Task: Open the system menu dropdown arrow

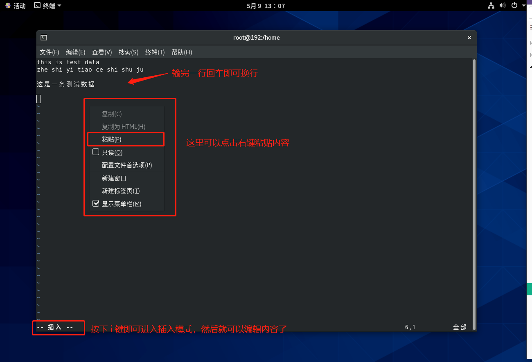Action: 524,6
